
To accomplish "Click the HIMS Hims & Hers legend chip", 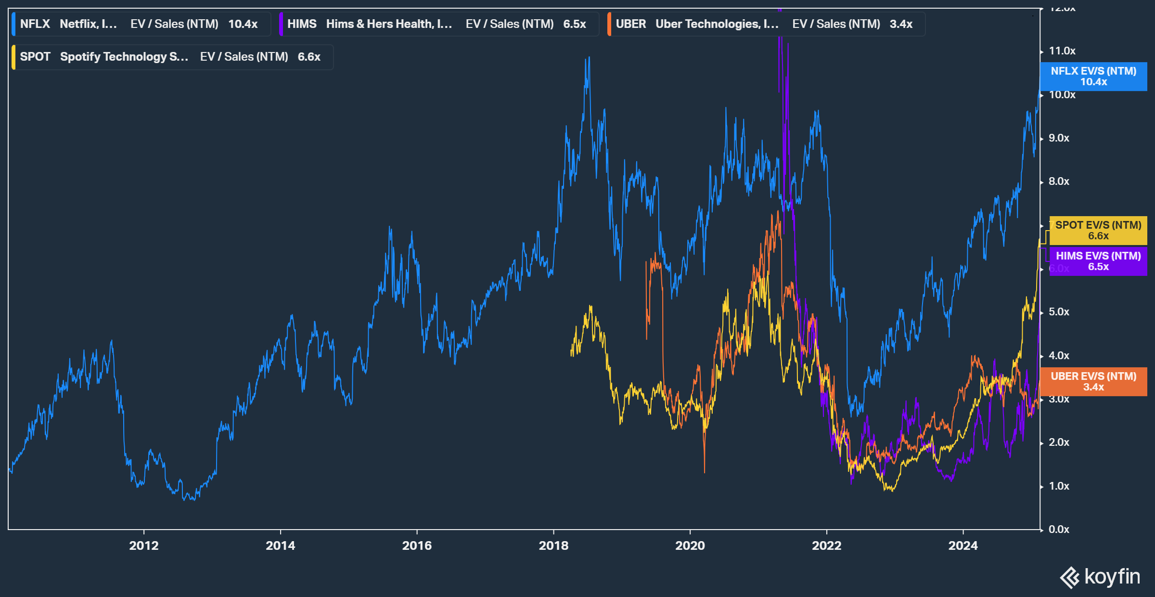I will pyautogui.click(x=439, y=24).
